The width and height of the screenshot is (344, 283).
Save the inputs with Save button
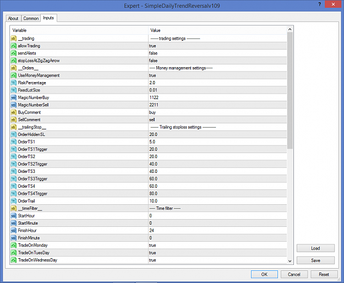click(315, 260)
